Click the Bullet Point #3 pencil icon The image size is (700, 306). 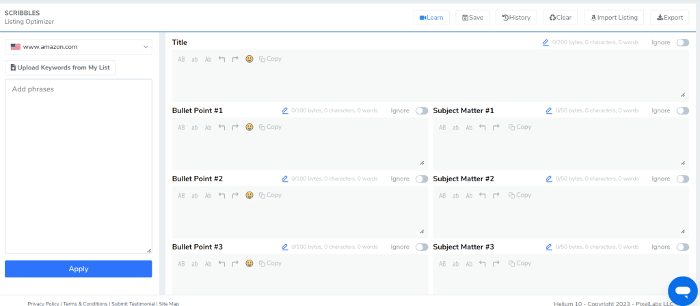coord(285,247)
